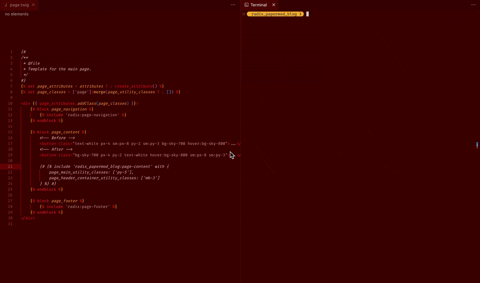Click the command status circle before the prompt
The height and width of the screenshot is (283, 480).
(x=244, y=14)
